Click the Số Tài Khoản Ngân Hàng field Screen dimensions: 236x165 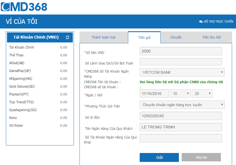pyautogui.click(x=181, y=138)
